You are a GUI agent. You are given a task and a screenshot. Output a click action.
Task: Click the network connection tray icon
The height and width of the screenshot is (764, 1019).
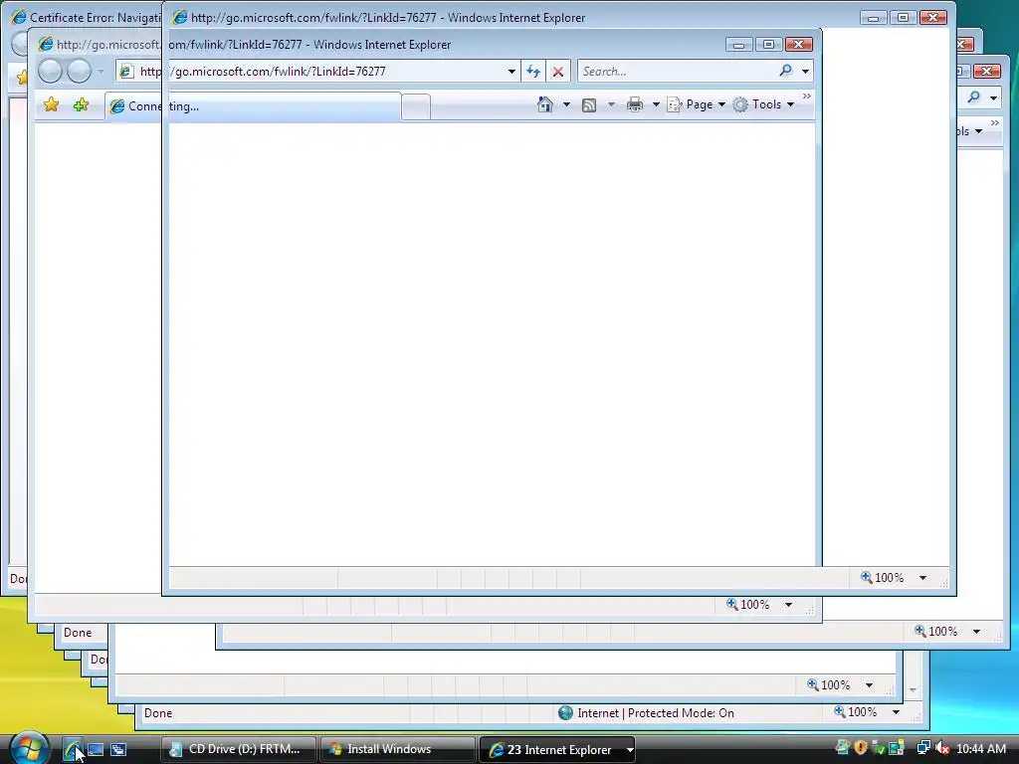coord(923,748)
